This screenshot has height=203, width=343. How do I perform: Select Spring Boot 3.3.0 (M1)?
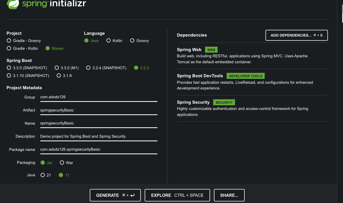[x=67, y=68]
